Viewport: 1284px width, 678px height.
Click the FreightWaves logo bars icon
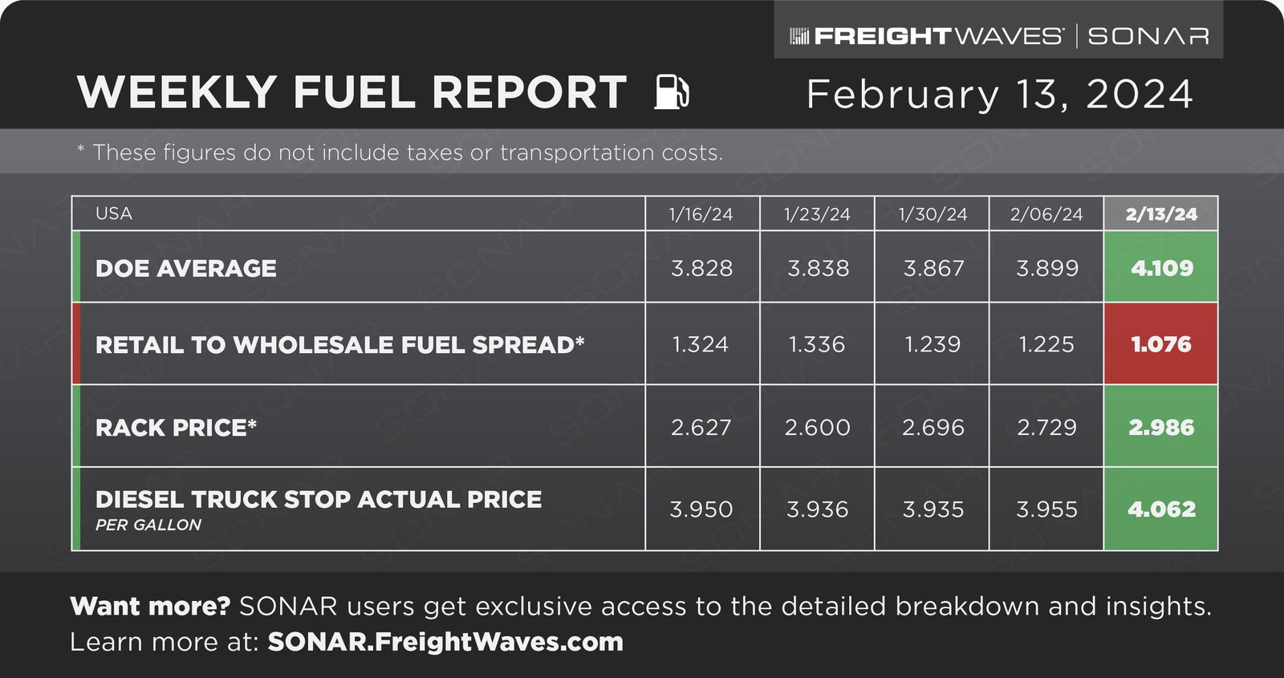[x=799, y=36]
